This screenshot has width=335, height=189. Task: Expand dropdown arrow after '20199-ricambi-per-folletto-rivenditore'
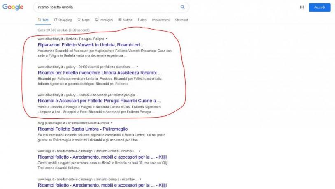click(137, 67)
